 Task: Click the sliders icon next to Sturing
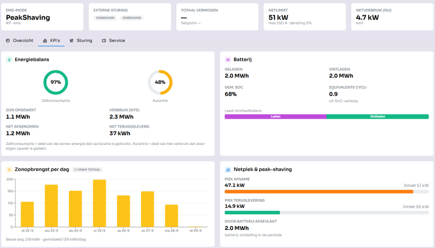pos(71,40)
